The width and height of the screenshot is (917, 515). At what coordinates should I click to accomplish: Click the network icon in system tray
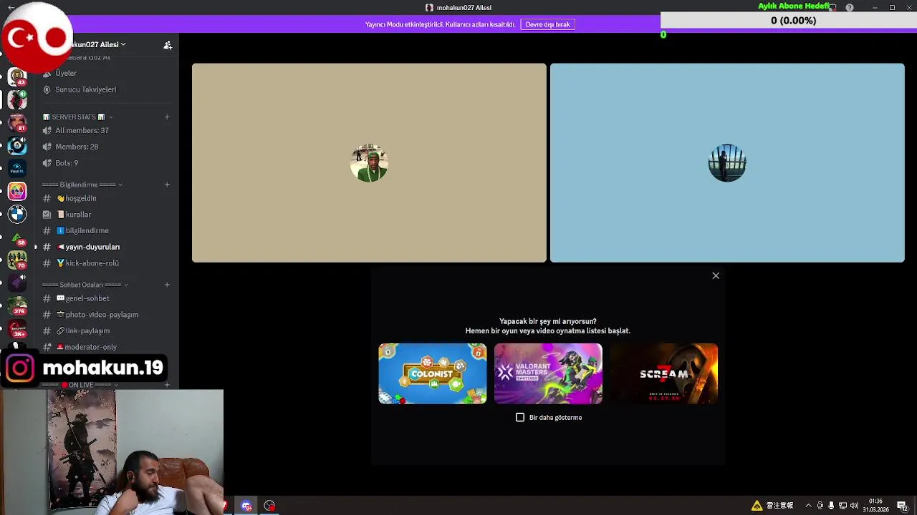(x=843, y=506)
